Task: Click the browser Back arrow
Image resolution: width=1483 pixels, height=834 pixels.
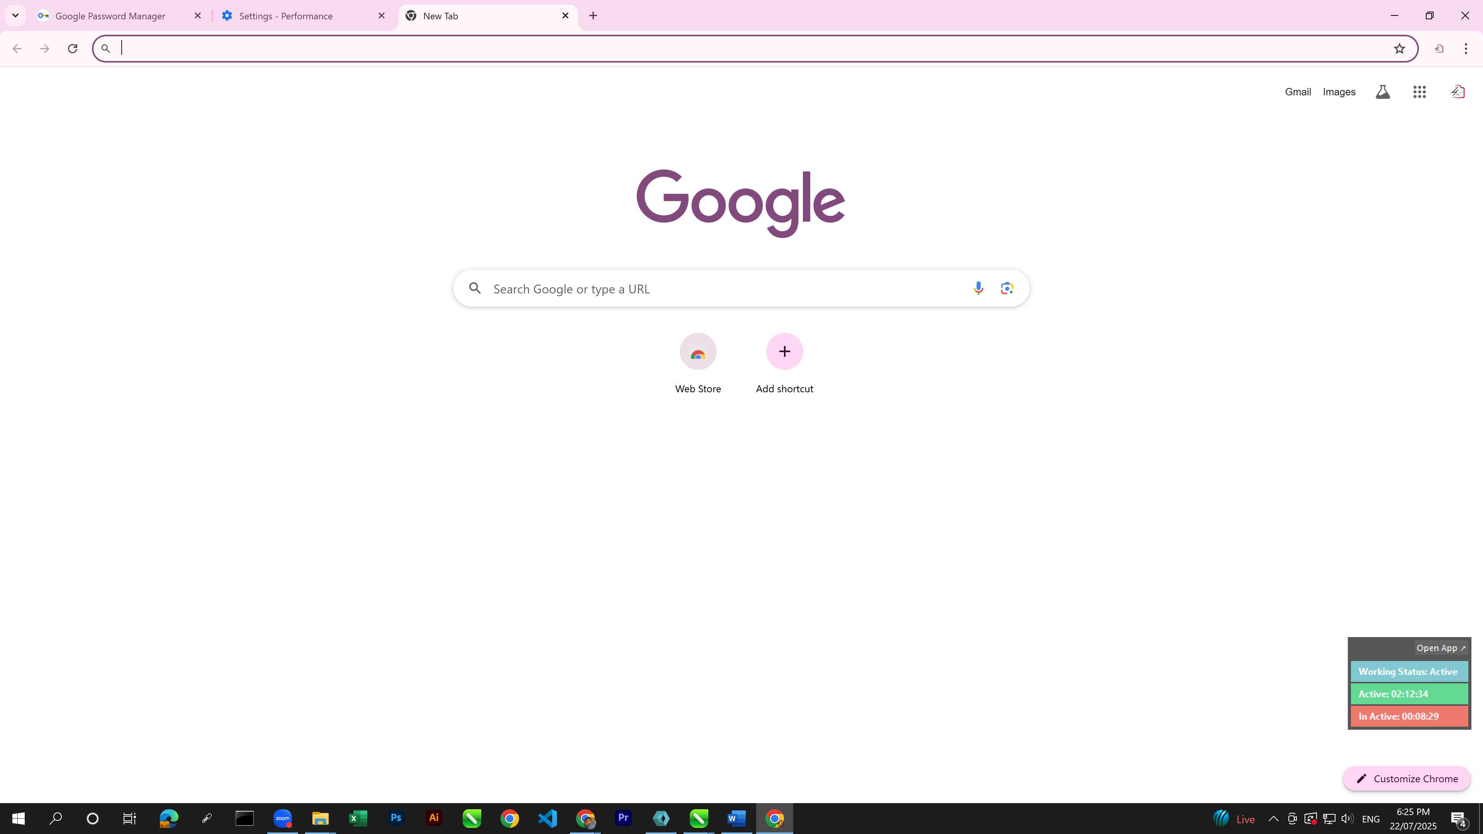Action: pos(17,48)
